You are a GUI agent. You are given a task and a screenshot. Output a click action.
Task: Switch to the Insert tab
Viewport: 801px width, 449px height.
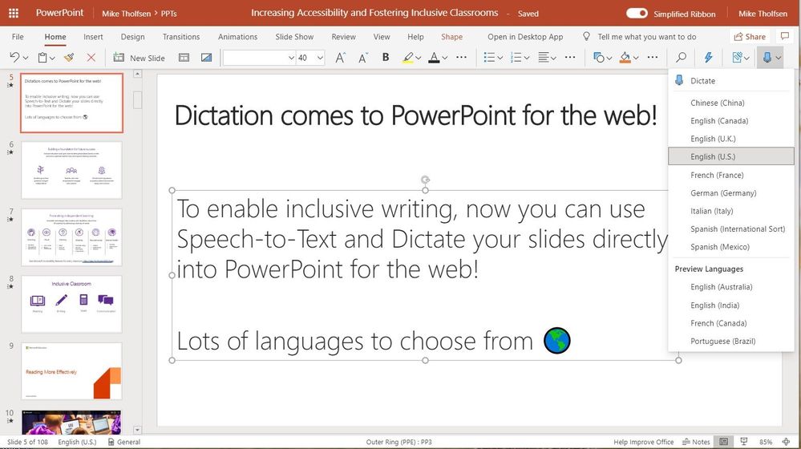click(93, 37)
